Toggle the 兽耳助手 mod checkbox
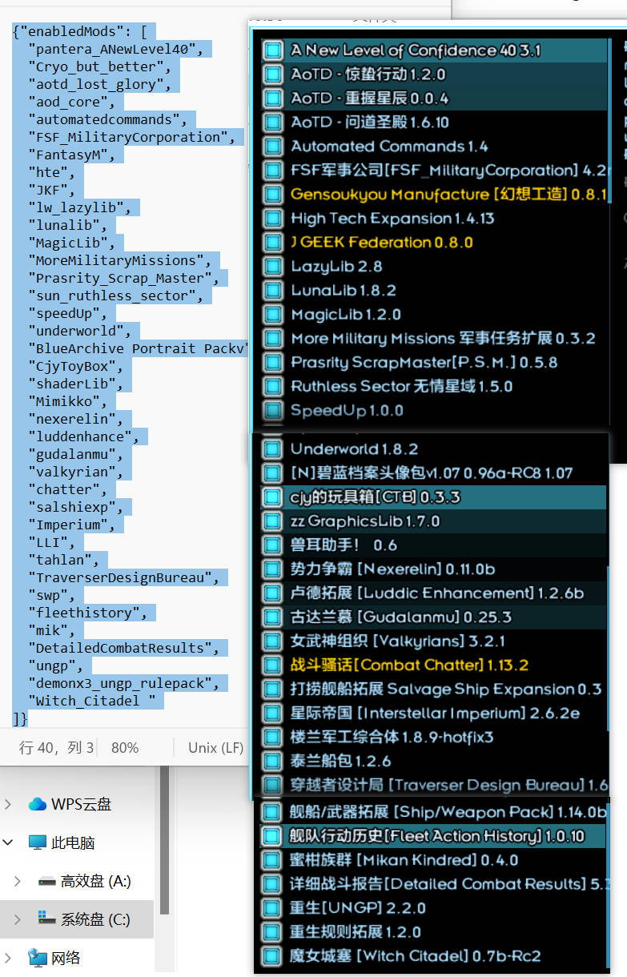 coord(273,545)
